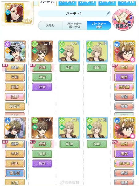This screenshot has height=186, width=139.
Task: Open the 賢者メモ sage memo icon
Action: coord(123,20)
